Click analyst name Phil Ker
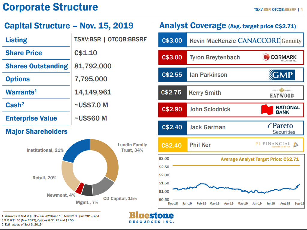 pyautogui.click(x=200, y=145)
